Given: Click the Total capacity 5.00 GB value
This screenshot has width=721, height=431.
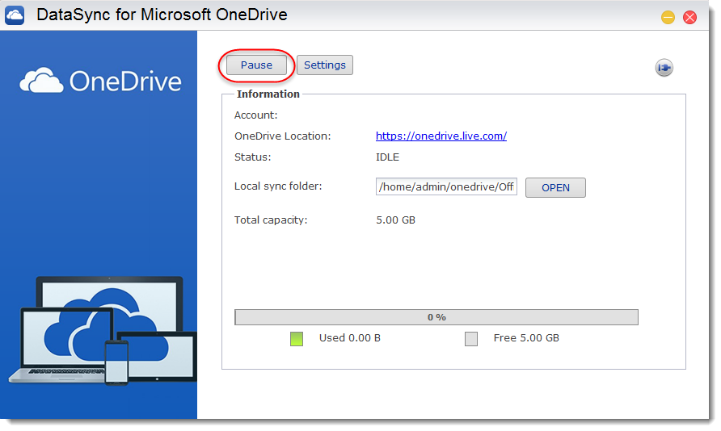Looking at the screenshot, I should (396, 220).
